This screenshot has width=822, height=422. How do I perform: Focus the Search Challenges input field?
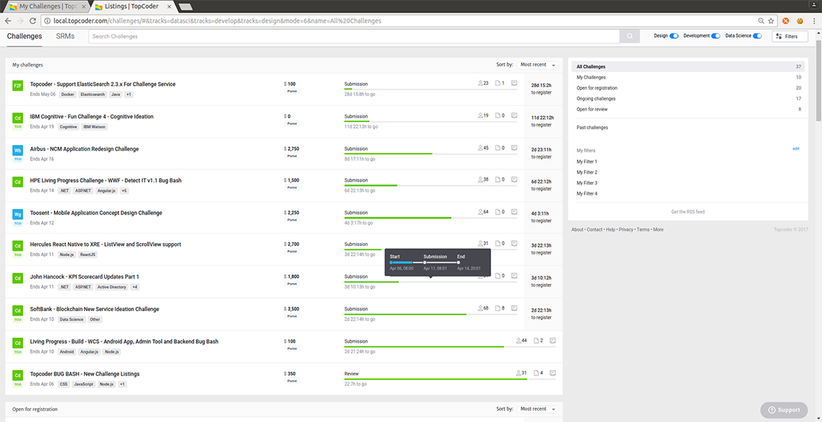354,36
